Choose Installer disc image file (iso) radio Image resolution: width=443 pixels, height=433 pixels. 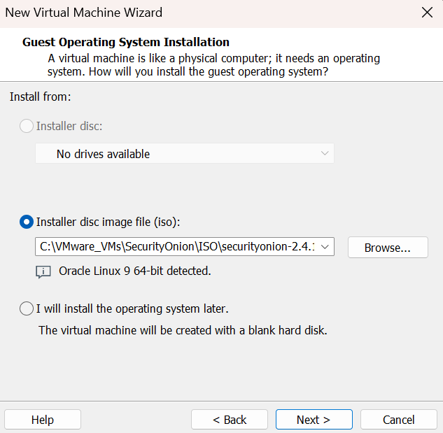pos(27,222)
